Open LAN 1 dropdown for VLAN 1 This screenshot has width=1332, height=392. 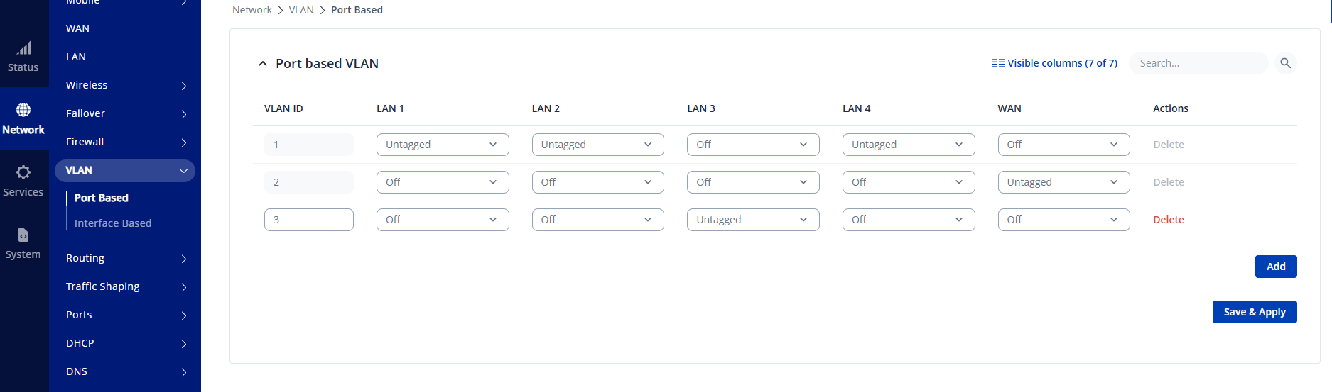442,145
